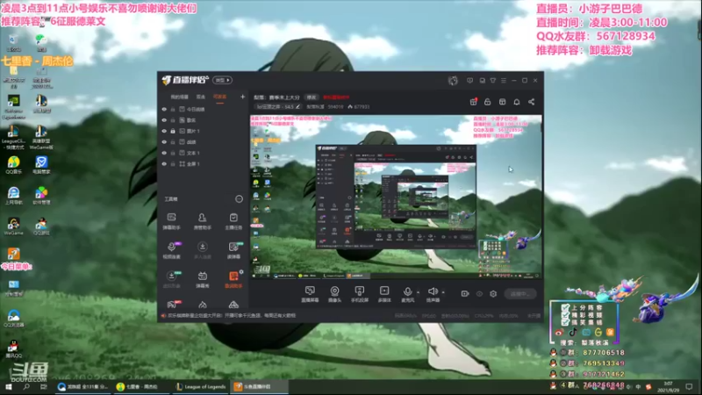Open the 主播任务 tool
This screenshot has width=702, height=395.
tap(233, 221)
